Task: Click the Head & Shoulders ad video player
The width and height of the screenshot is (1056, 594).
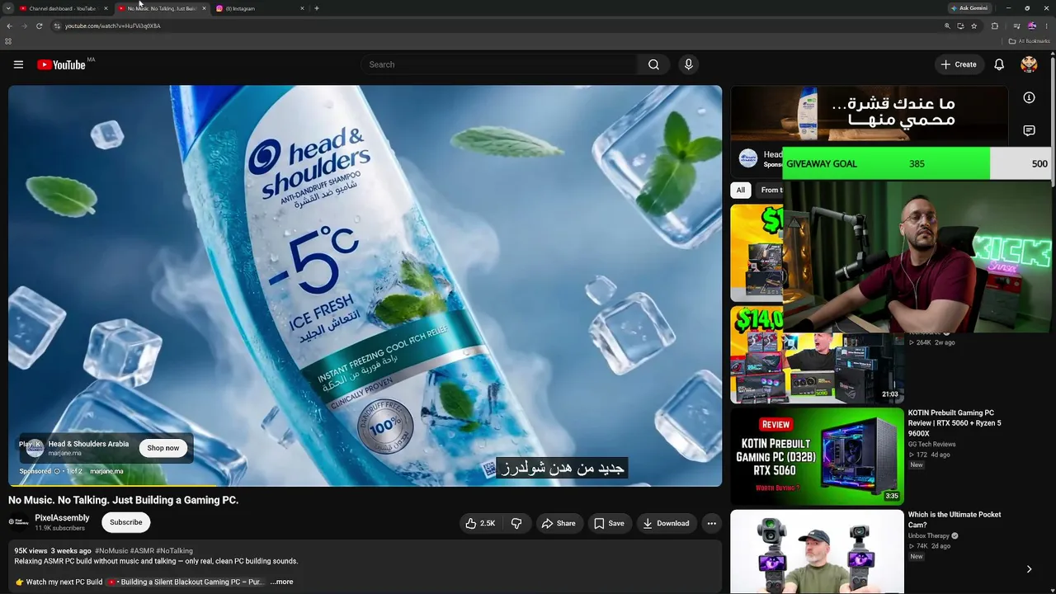Action: pos(365,285)
